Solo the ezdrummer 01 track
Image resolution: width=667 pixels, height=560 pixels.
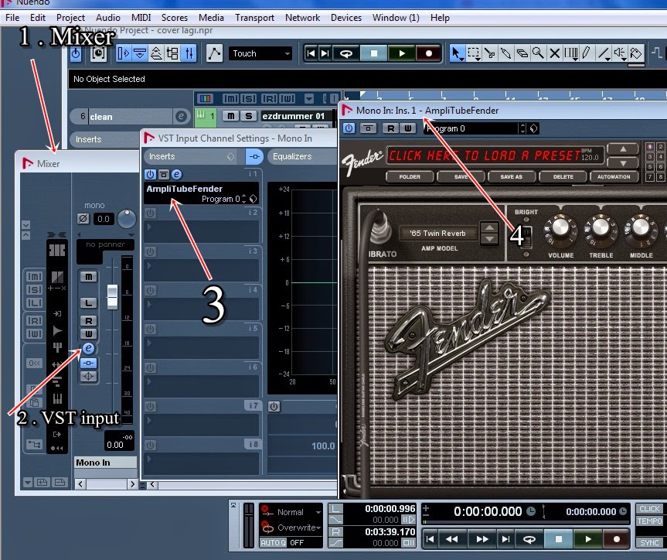tap(248, 116)
